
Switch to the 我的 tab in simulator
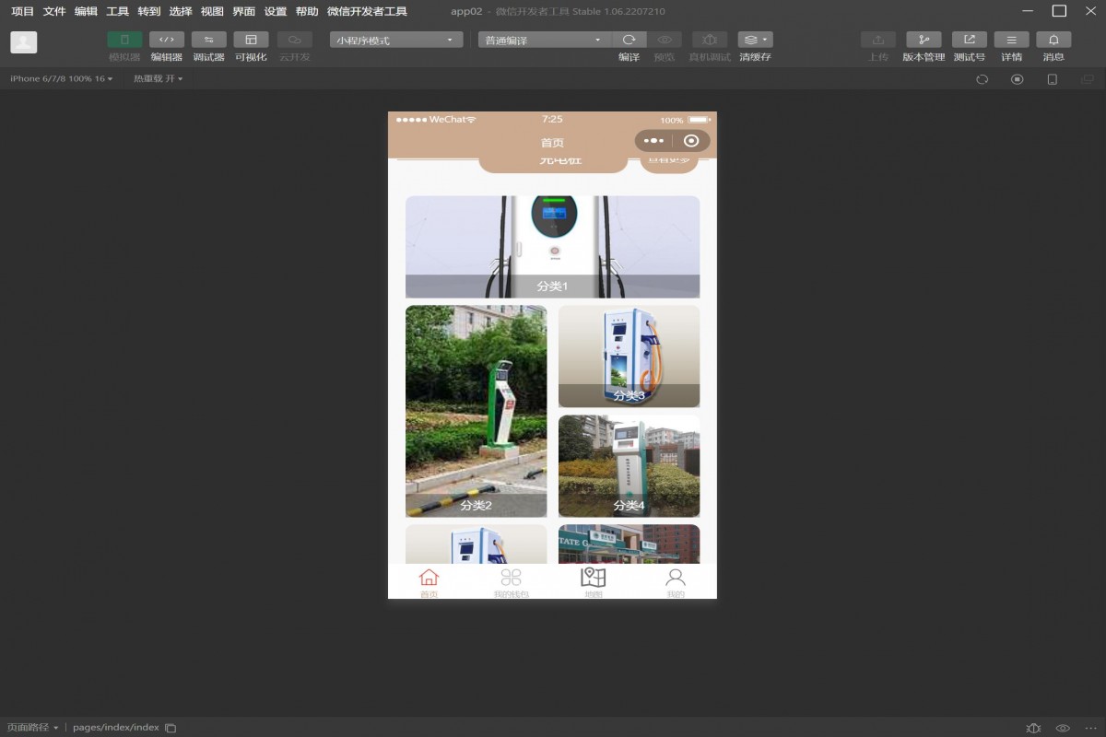pos(676,582)
